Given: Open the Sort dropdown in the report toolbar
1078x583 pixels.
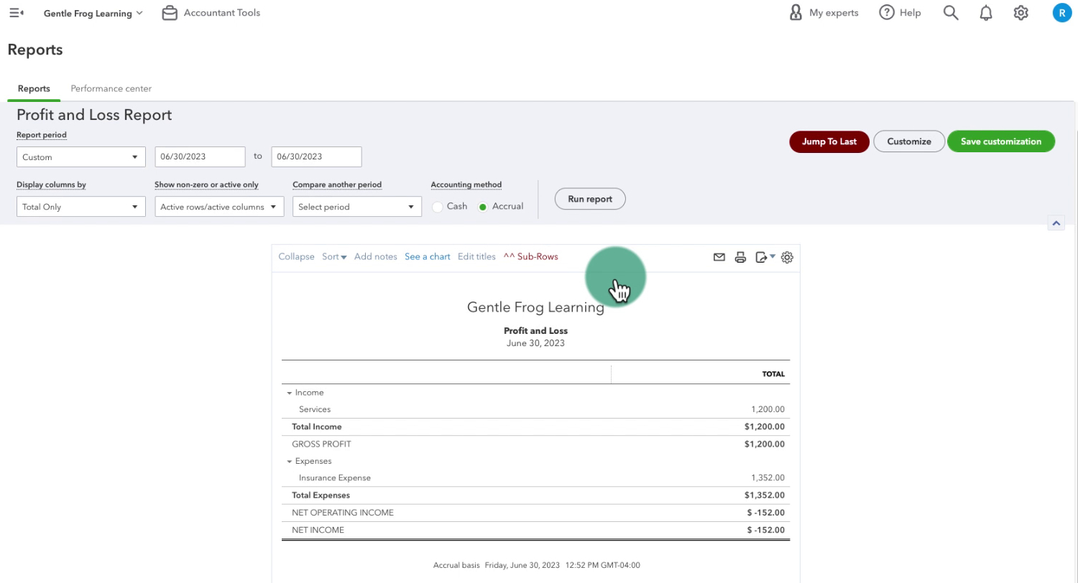Looking at the screenshot, I should [334, 257].
